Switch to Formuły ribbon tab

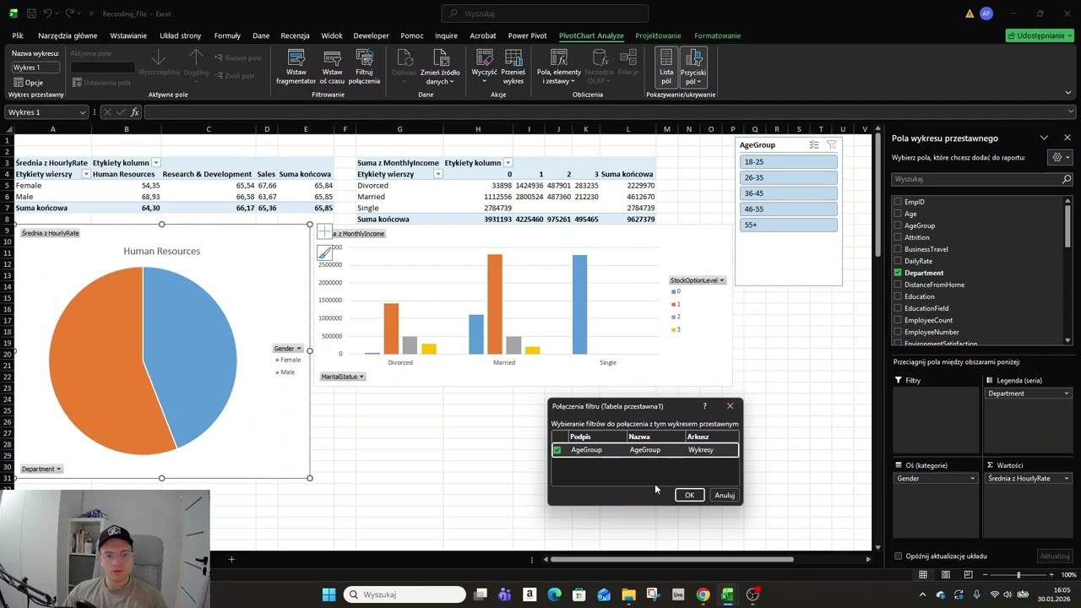click(x=227, y=35)
